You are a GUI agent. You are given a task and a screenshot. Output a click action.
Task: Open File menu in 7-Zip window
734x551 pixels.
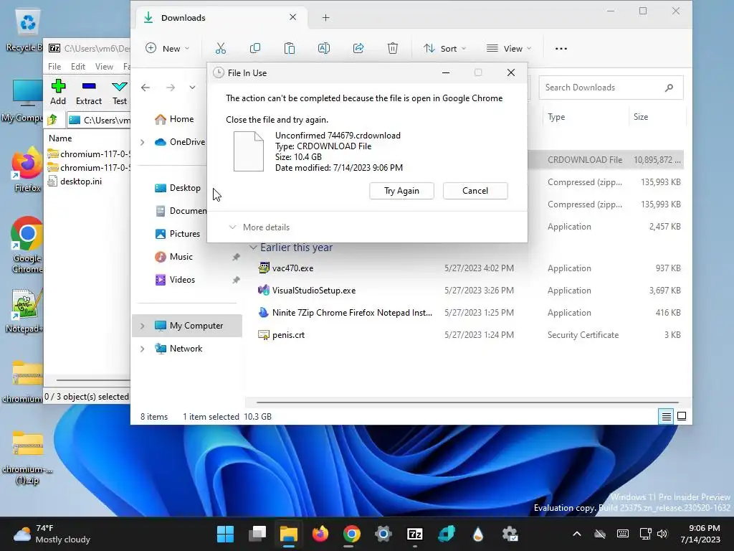[54, 67]
